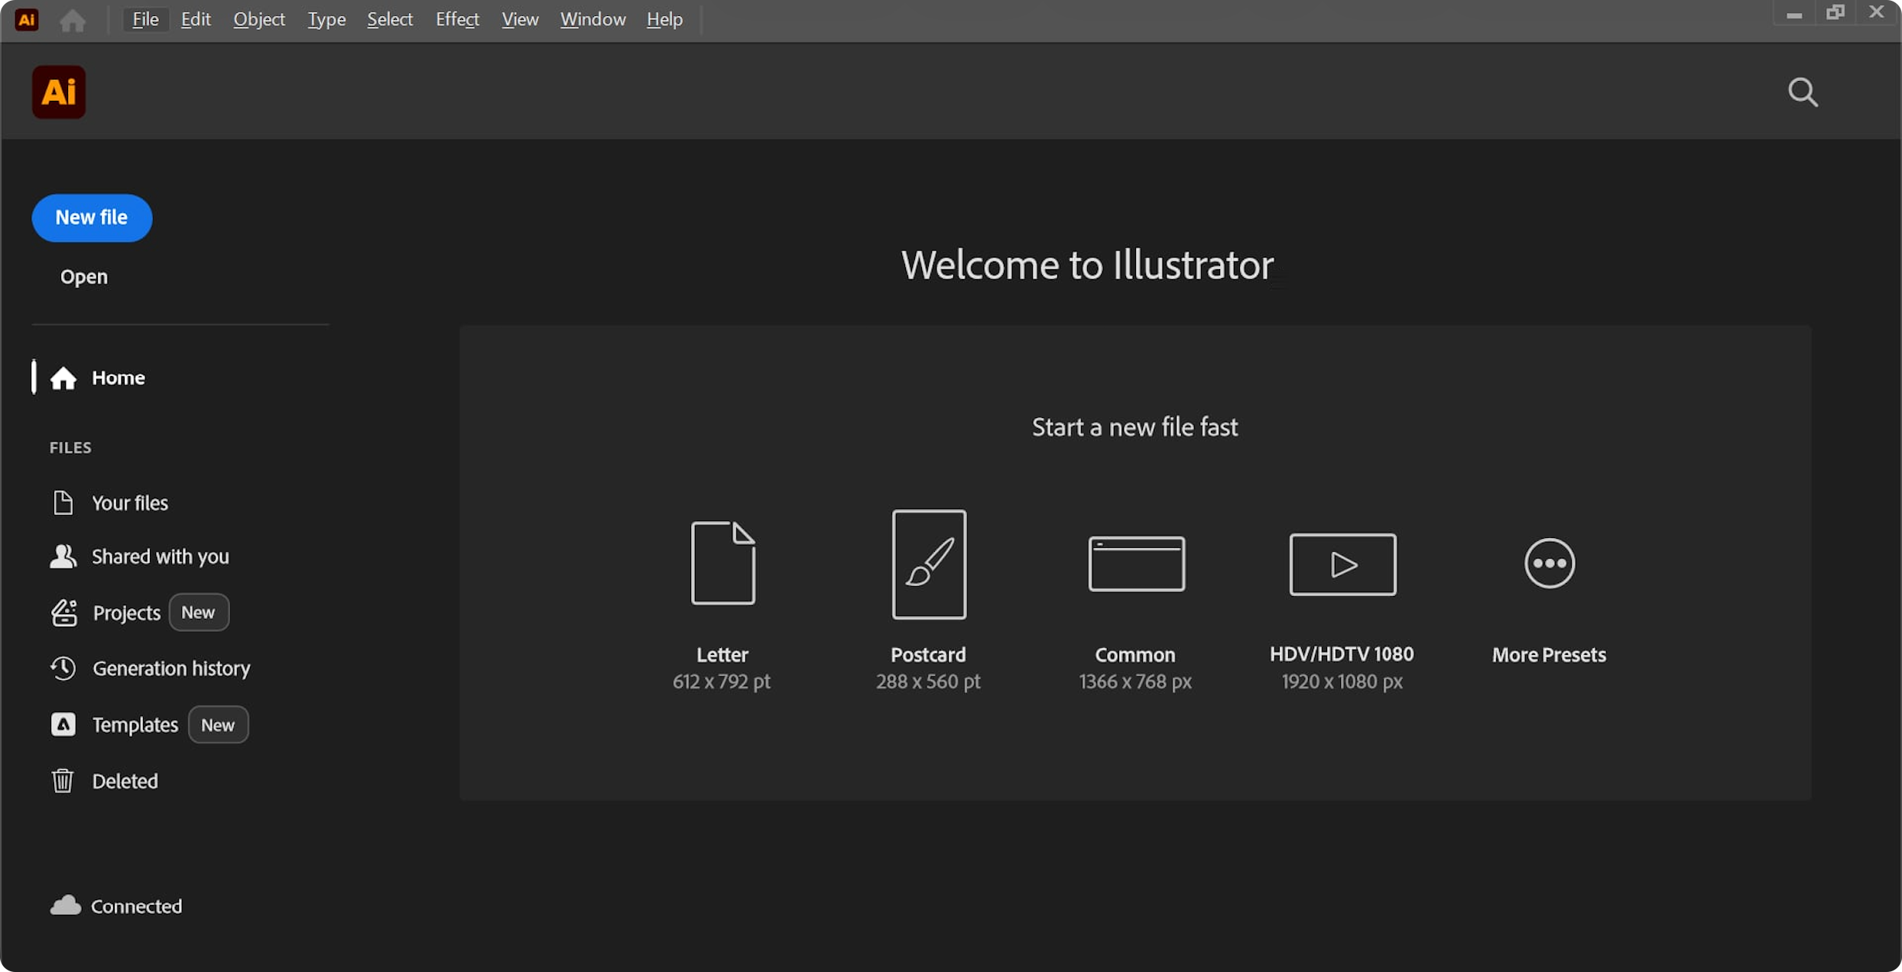Open the Effect menu
The width and height of the screenshot is (1902, 972).
pyautogui.click(x=456, y=19)
